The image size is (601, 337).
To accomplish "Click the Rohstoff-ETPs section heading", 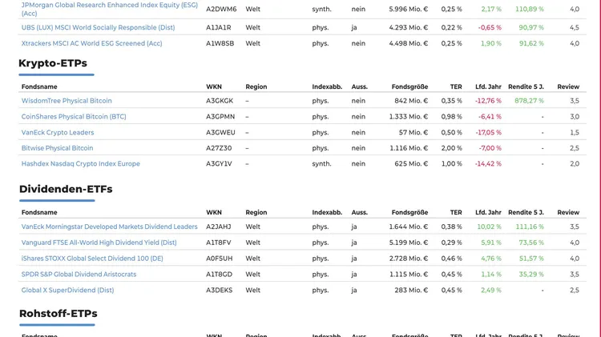I will [x=58, y=314].
